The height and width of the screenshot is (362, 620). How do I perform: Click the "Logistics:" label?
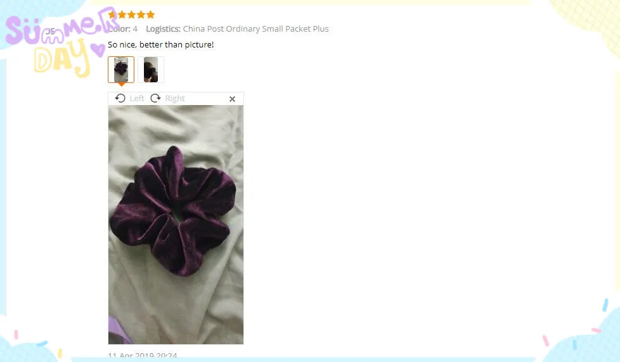coord(163,29)
